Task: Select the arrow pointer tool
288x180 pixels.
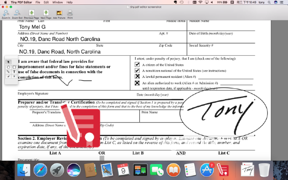Action: tap(9, 62)
